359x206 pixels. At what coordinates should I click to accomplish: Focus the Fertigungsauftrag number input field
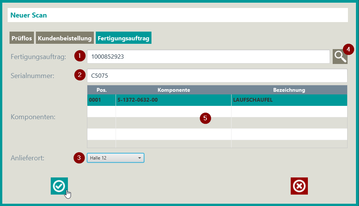208,57
